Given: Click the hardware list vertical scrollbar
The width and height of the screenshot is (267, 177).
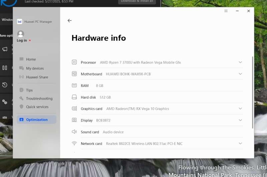Looking at the screenshot, I should 253,92.
